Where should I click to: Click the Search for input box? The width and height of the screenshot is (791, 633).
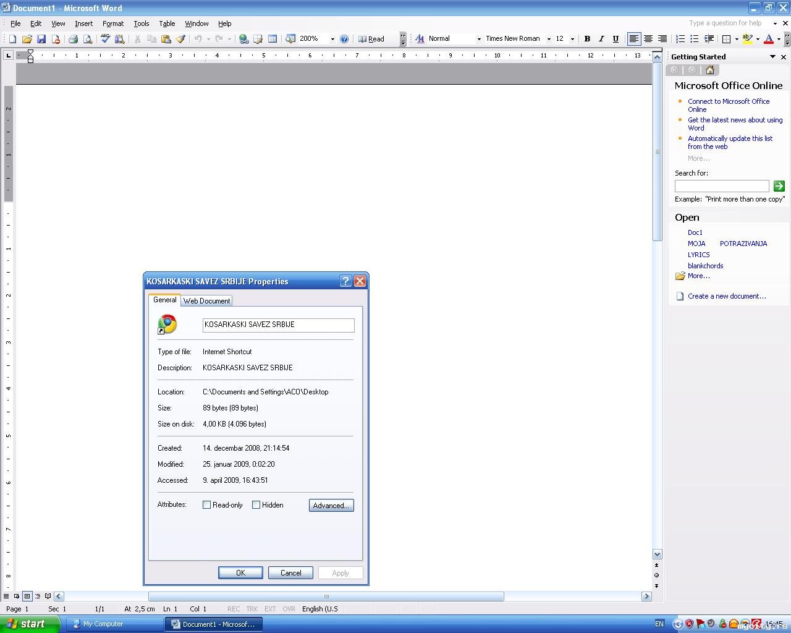point(722,186)
